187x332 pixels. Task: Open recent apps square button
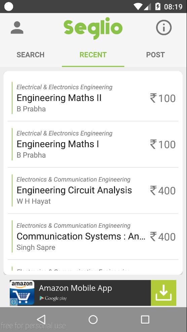click(x=145, y=319)
